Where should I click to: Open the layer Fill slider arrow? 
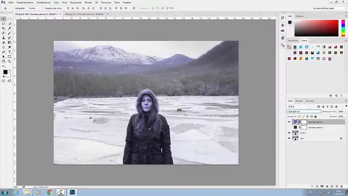click(346, 117)
